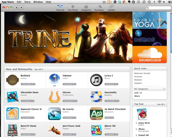Viewport: 172px width, 137px height.
Task: Buy BioShock for $39.99
Action: pos(27,84)
